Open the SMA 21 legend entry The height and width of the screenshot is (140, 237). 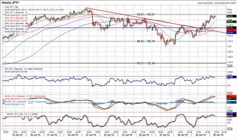tap(16, 12)
